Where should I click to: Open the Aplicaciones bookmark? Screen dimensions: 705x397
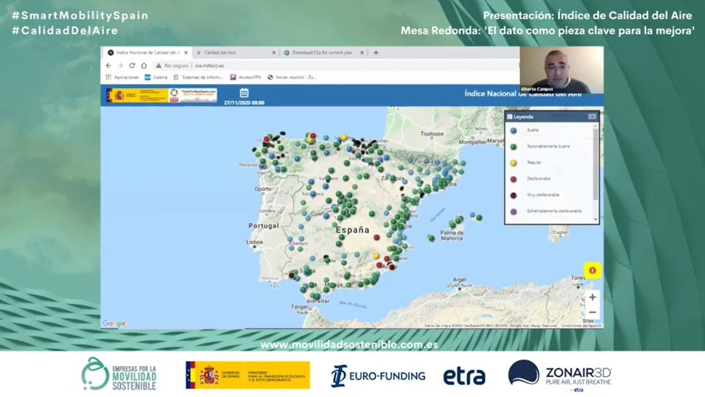pos(122,77)
